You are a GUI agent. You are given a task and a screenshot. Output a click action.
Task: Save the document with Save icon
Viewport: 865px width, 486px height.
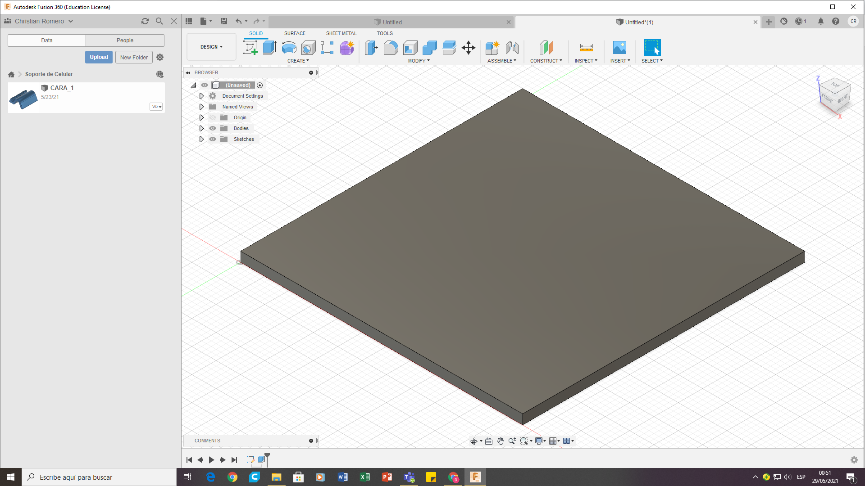(224, 21)
